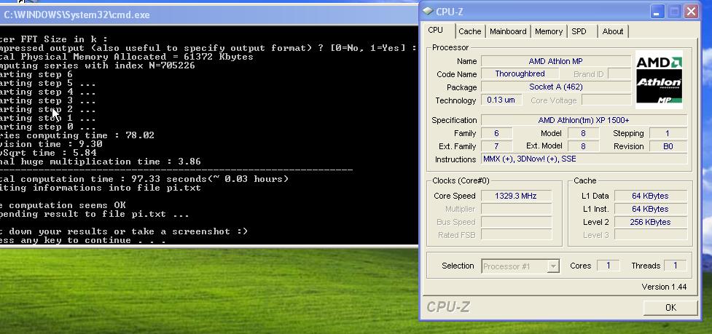
Task: Open the About tab
Action: [x=613, y=31]
